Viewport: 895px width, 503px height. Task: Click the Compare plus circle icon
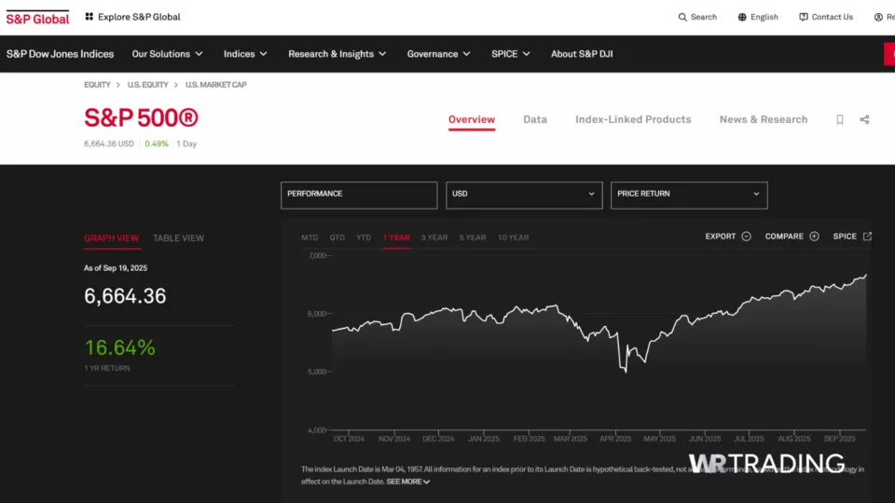click(814, 237)
